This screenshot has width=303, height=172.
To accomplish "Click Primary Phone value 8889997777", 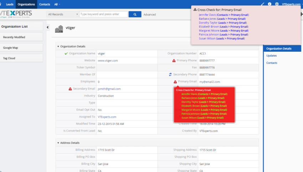I will click(207, 61).
